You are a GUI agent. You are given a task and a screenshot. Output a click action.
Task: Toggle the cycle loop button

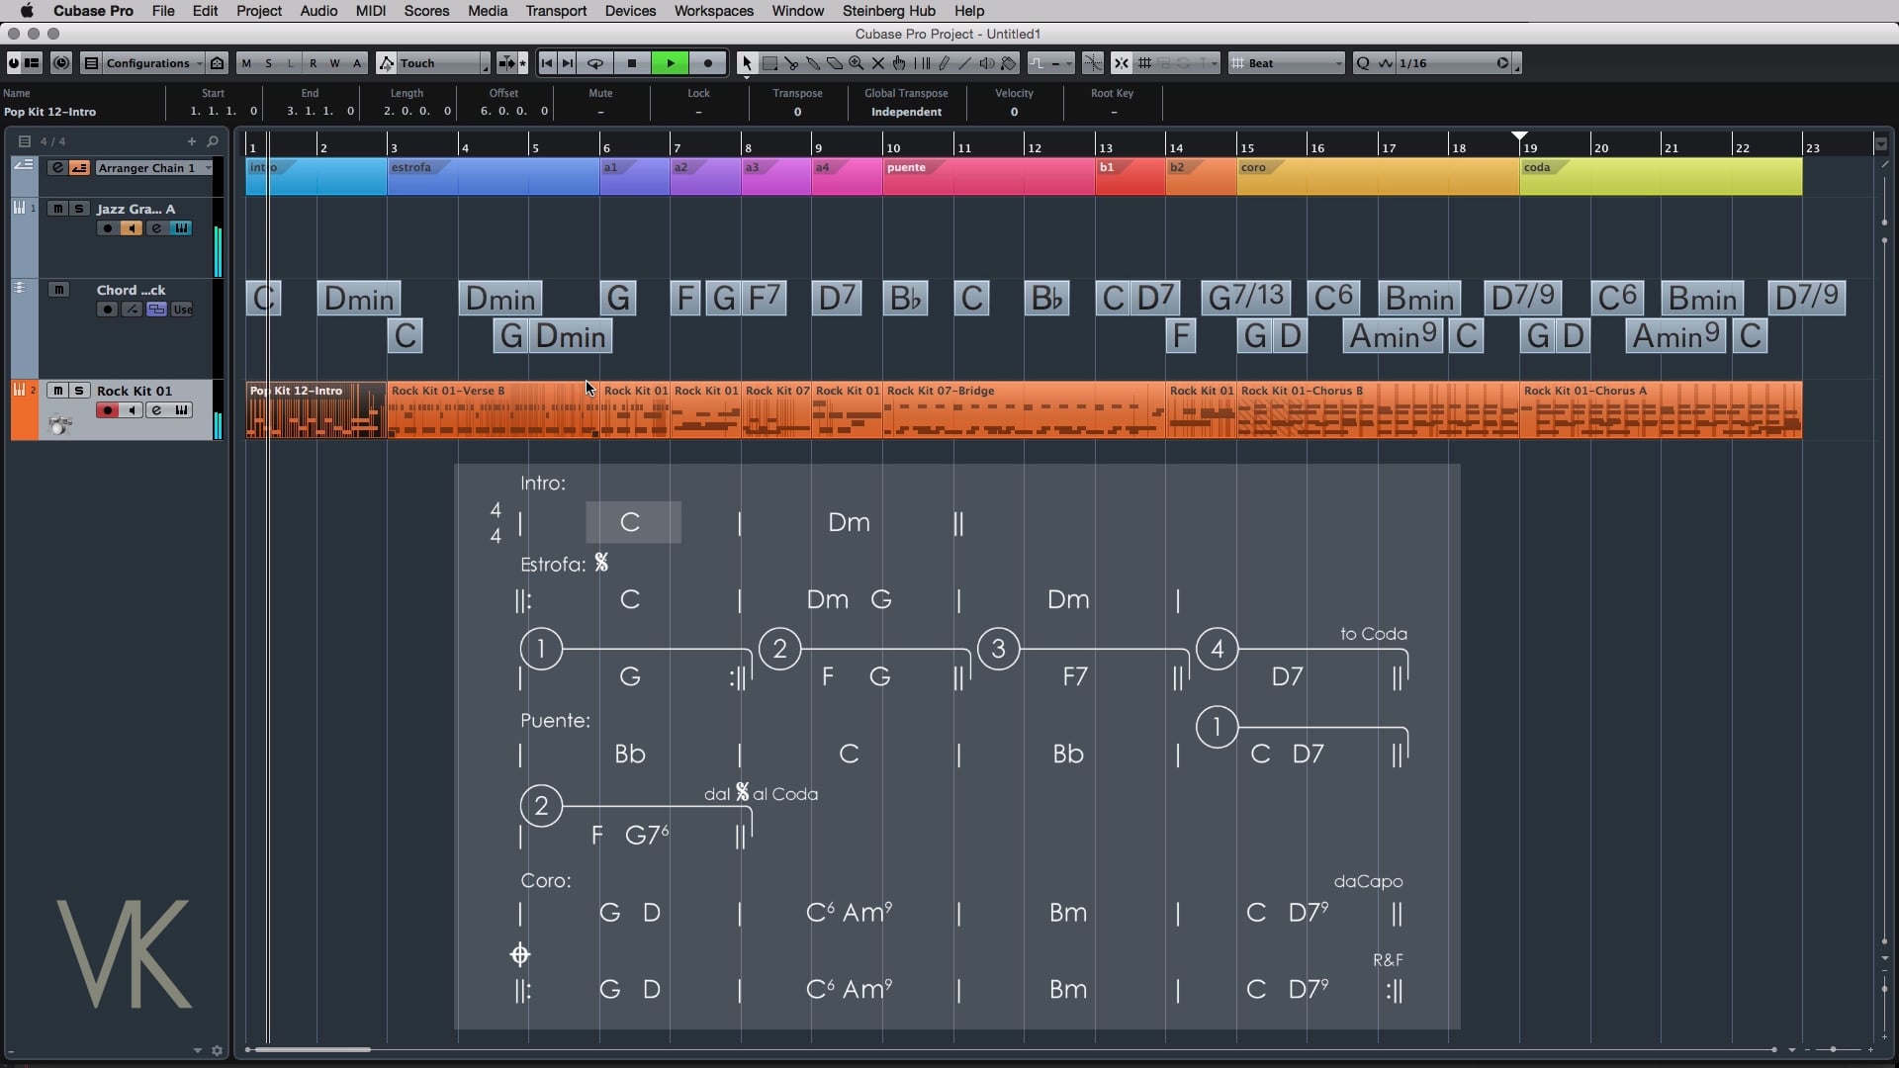(595, 63)
